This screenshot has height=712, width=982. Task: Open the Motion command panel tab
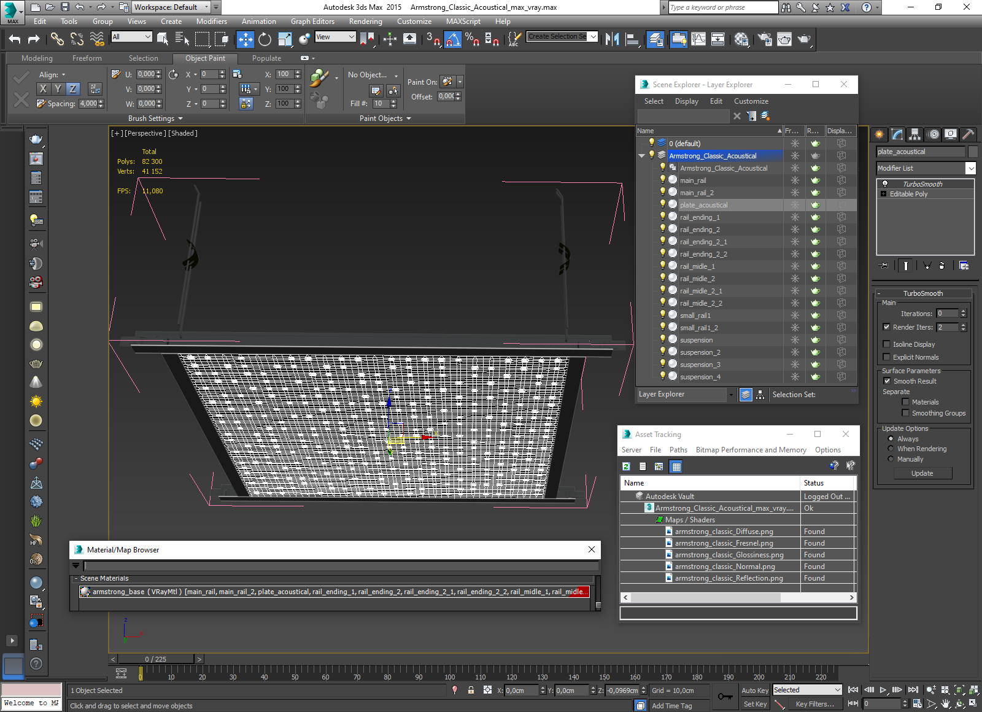point(933,134)
